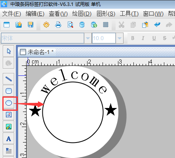Expand the font name dropdown arrow
The width and height of the screenshot is (175, 158).
(x=88, y=38)
